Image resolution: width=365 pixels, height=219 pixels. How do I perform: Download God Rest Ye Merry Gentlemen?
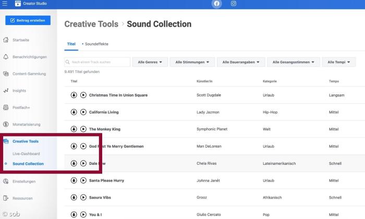coord(74,146)
